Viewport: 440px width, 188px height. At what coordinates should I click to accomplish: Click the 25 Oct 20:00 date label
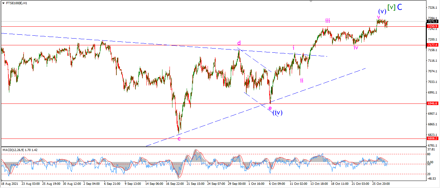click(x=381, y=184)
